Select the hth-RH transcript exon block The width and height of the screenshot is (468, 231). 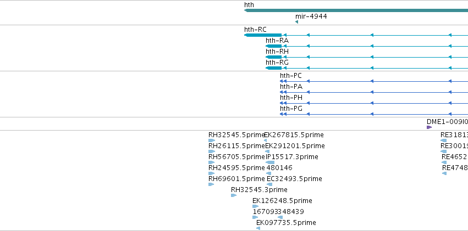[x=273, y=57]
